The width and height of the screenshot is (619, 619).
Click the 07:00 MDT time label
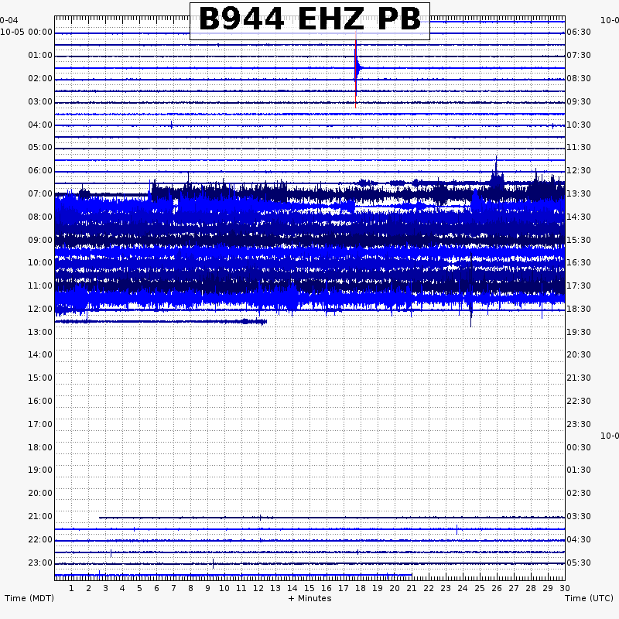[x=40, y=194]
